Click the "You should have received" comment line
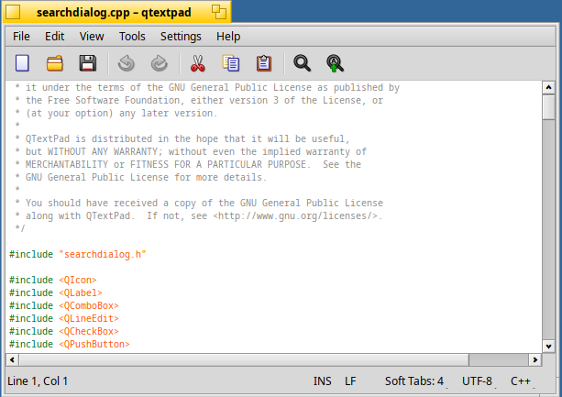This screenshot has height=397, width=562. (199, 204)
